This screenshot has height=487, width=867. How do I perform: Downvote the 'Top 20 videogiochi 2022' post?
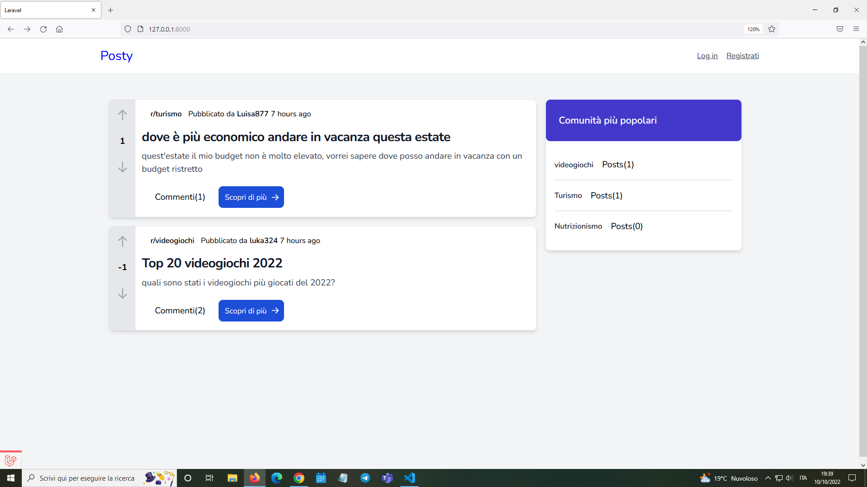coord(122,294)
